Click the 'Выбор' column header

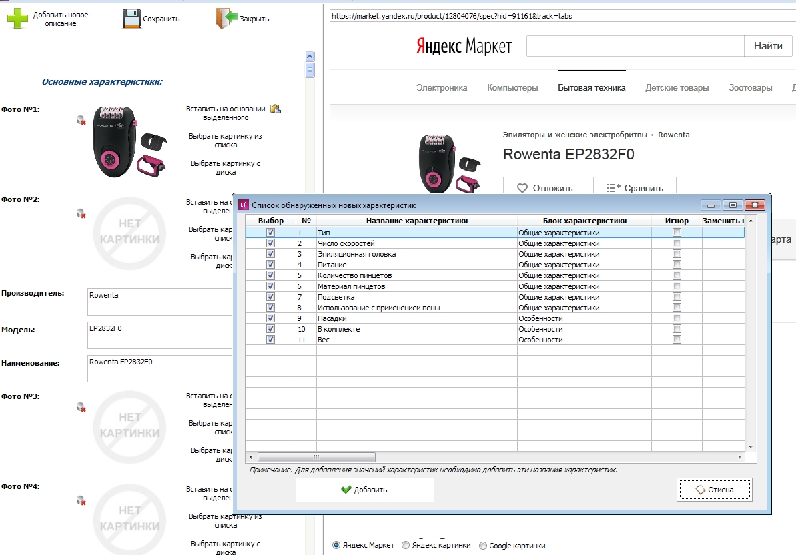pyautogui.click(x=271, y=221)
